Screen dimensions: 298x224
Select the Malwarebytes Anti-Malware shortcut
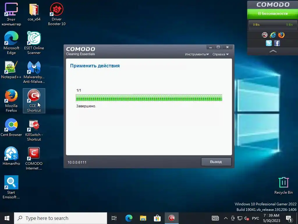click(34, 72)
